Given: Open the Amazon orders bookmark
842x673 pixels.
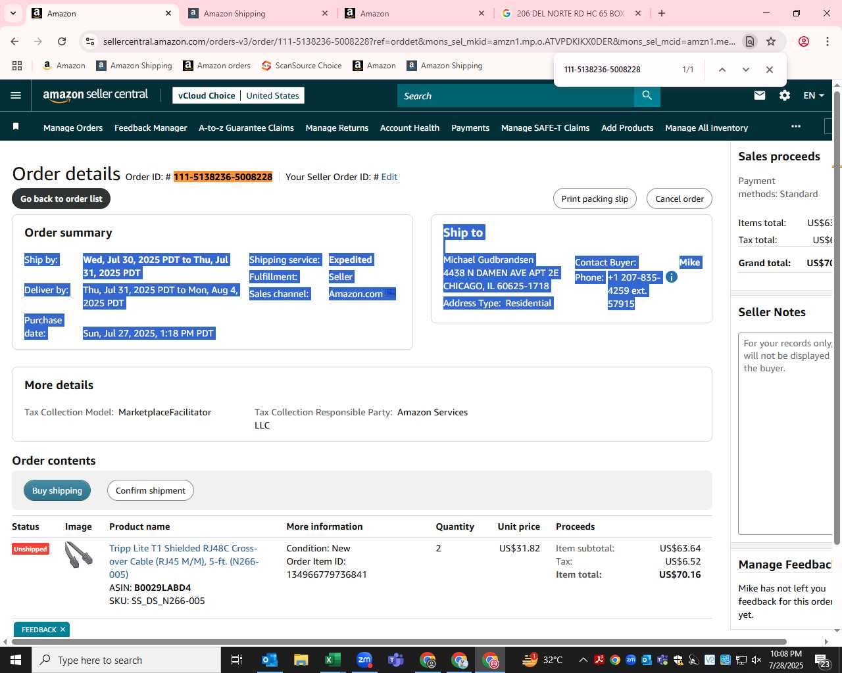Looking at the screenshot, I should coord(216,66).
